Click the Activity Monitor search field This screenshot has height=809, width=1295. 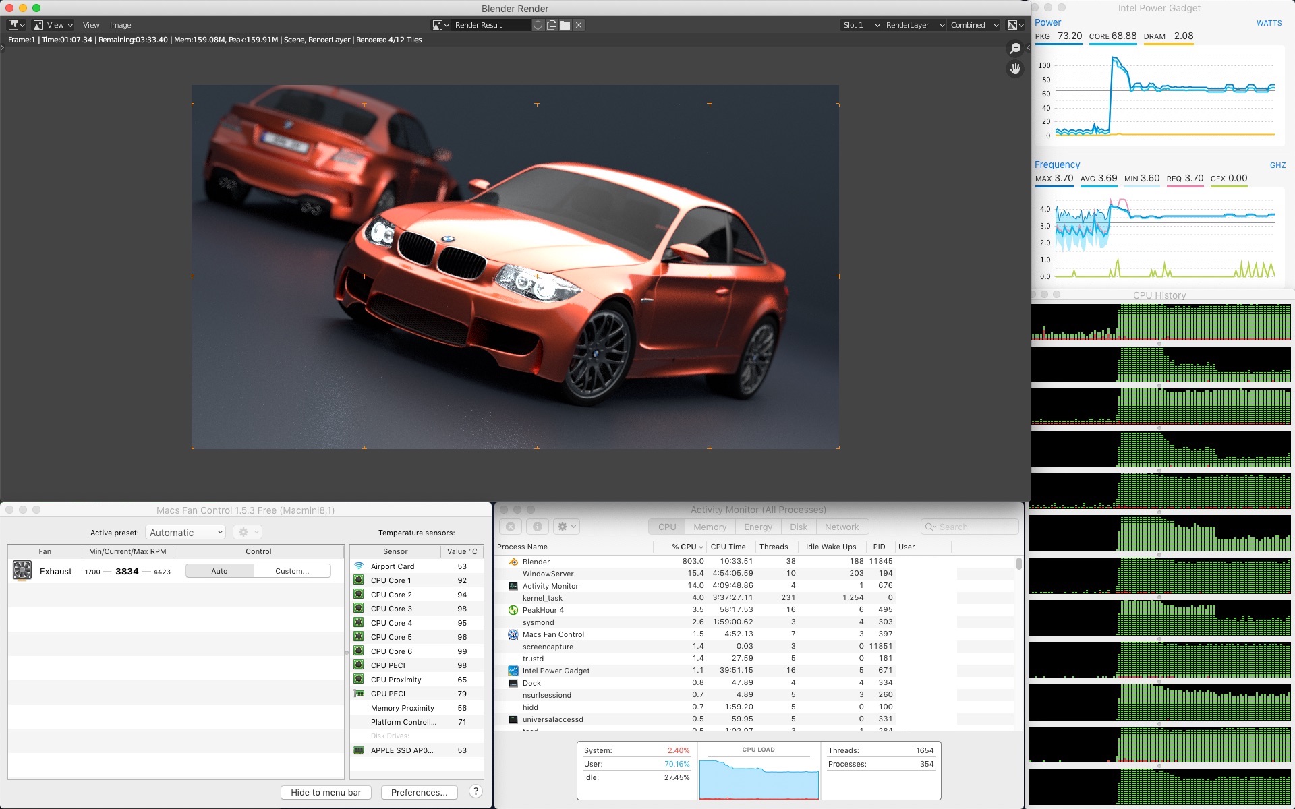pos(970,527)
